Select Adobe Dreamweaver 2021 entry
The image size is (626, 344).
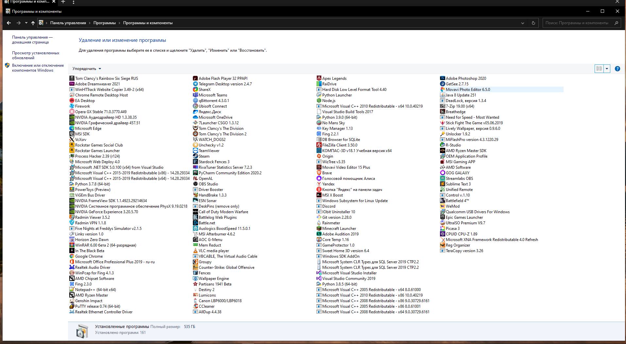(x=97, y=84)
